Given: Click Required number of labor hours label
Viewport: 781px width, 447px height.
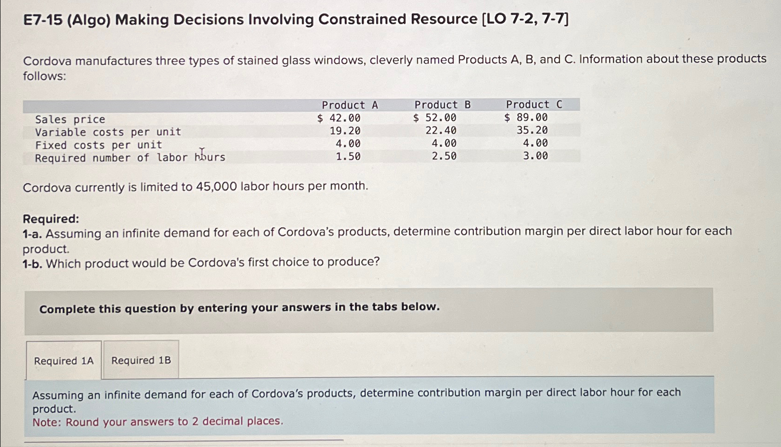Looking at the screenshot, I should tap(129, 158).
